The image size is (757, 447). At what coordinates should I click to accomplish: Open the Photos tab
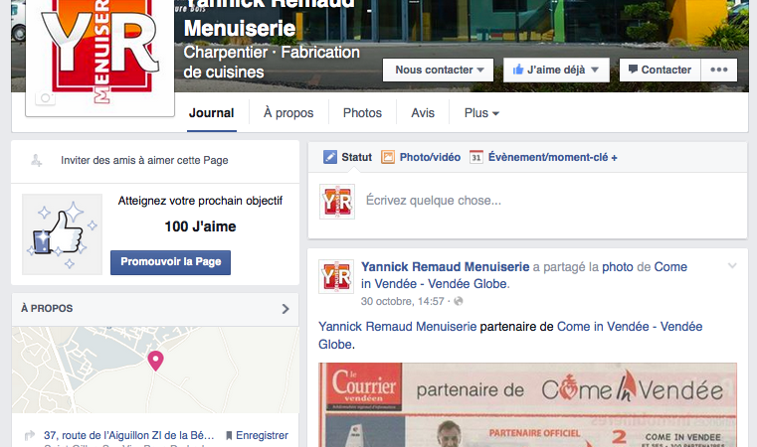tap(362, 113)
